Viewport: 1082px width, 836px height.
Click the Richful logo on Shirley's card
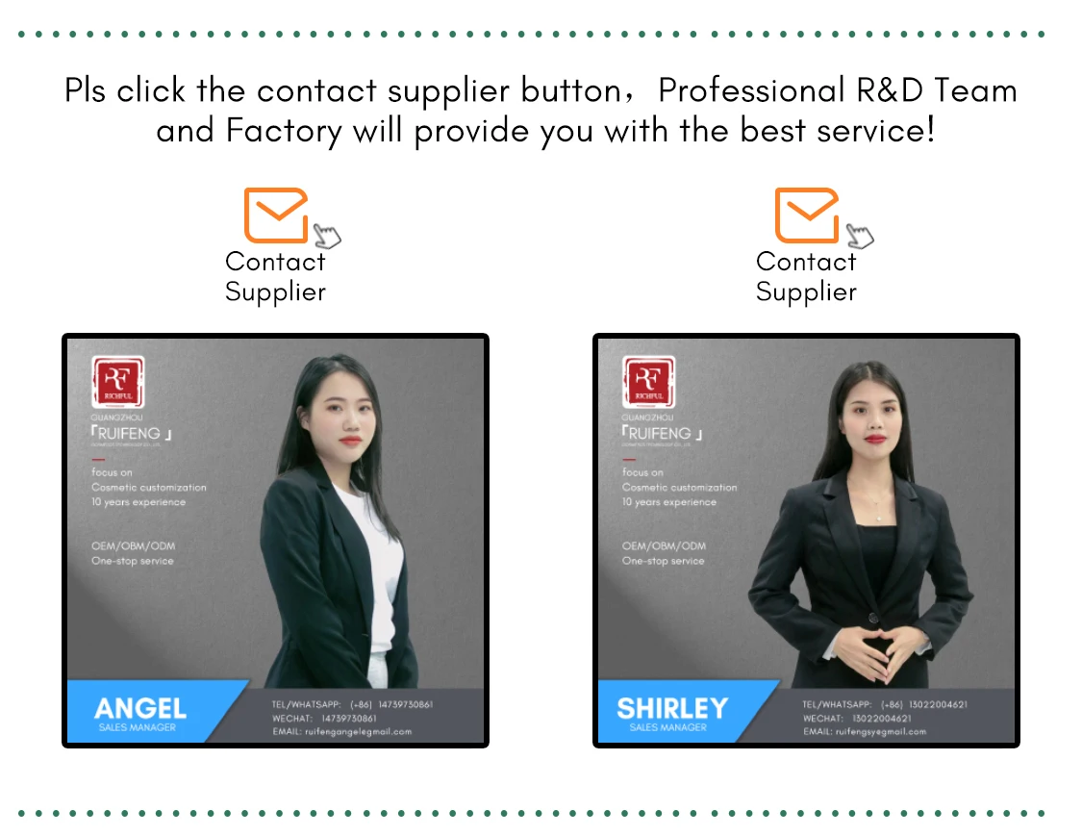tap(648, 382)
